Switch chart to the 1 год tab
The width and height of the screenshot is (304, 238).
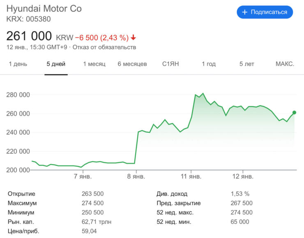(209, 64)
